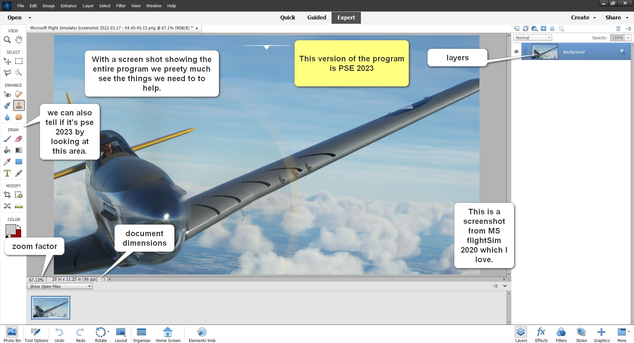This screenshot has height=343, width=634.
Task: Open the Normal blend mode dropdown
Action: pyautogui.click(x=532, y=38)
